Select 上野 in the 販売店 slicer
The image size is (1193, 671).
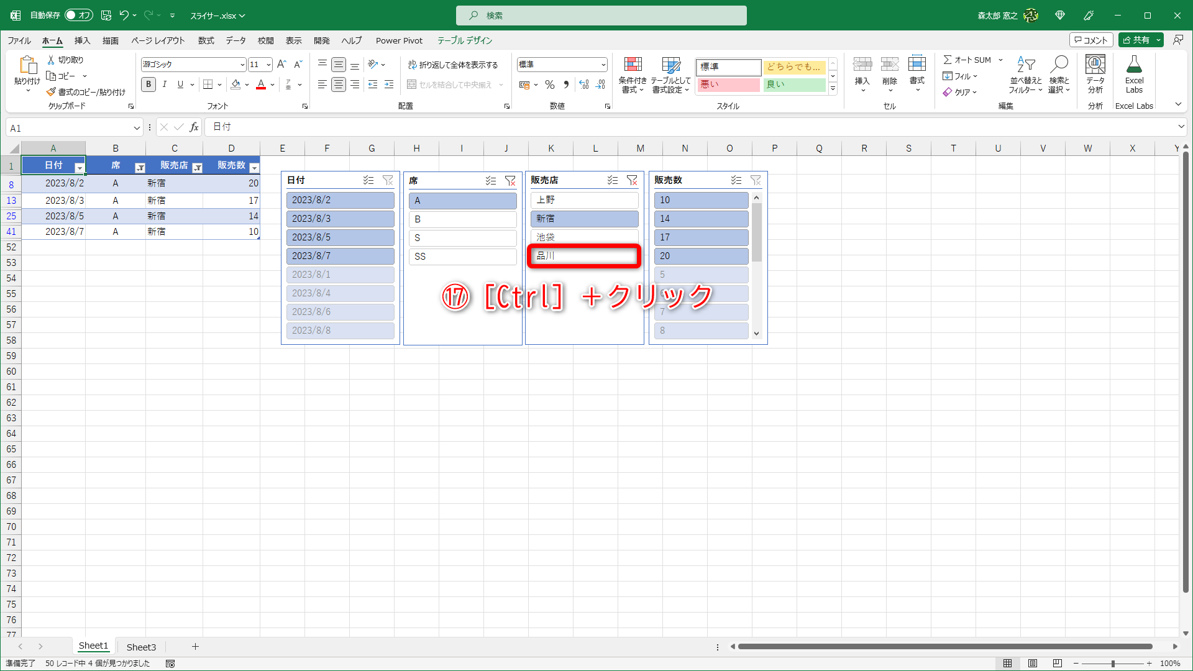coord(584,199)
